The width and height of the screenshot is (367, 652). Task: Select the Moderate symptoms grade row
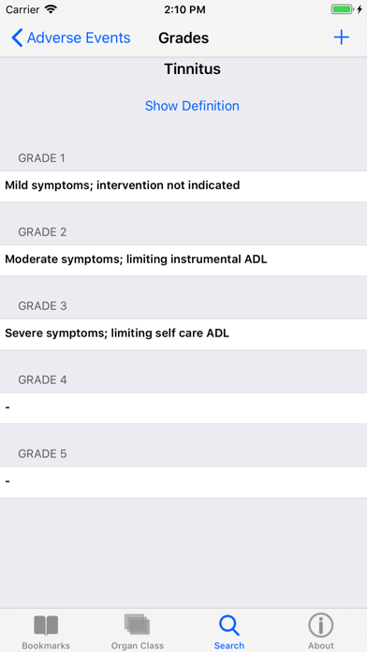pos(183,260)
